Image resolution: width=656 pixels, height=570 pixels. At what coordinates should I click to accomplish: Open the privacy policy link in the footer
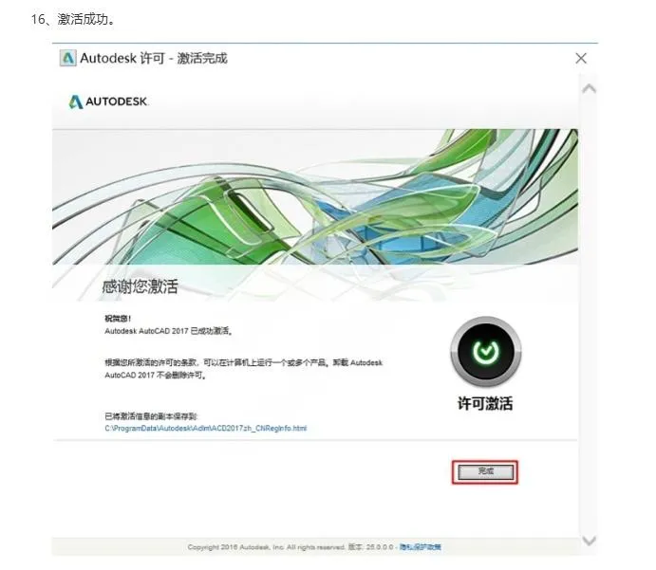[420, 547]
